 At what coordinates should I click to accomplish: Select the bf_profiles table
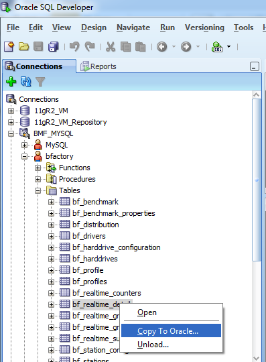point(90,282)
